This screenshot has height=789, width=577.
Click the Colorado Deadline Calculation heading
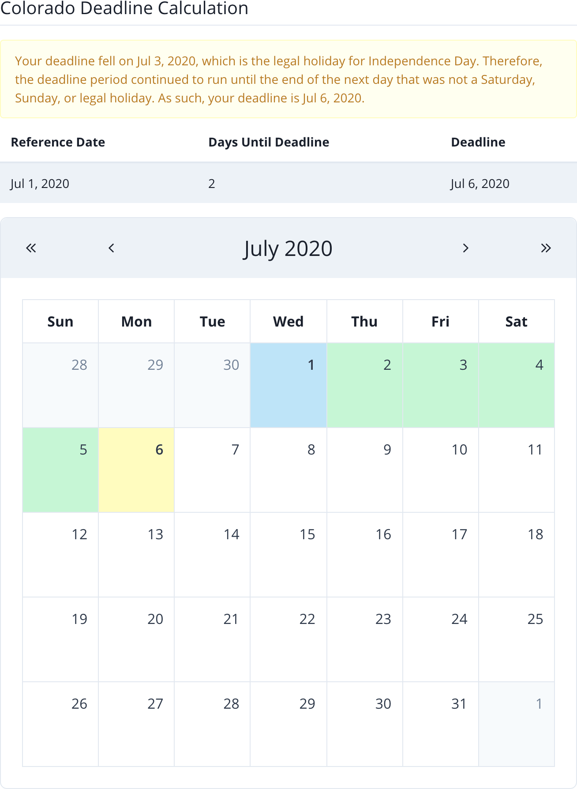point(124,8)
